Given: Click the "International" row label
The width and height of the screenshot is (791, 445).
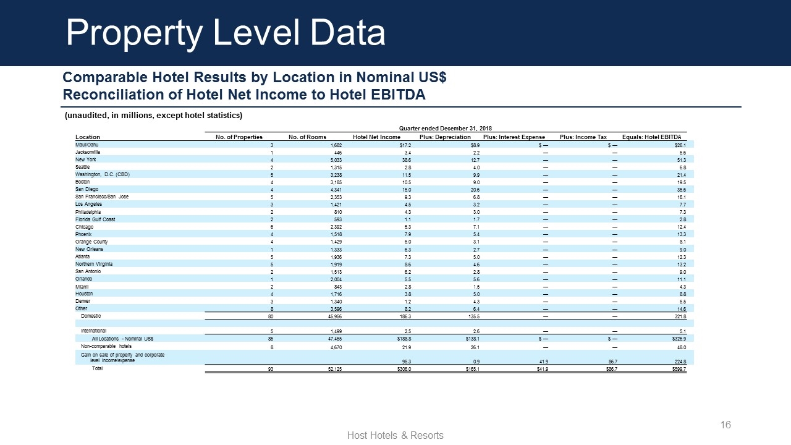Looking at the screenshot, I should [94, 331].
